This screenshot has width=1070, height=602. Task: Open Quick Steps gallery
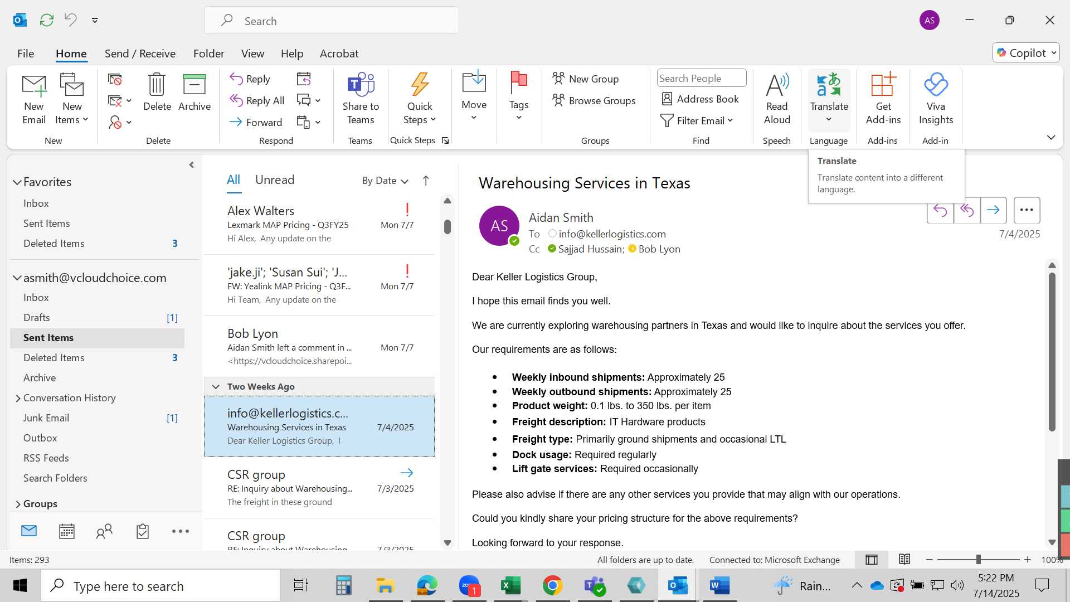420,99
